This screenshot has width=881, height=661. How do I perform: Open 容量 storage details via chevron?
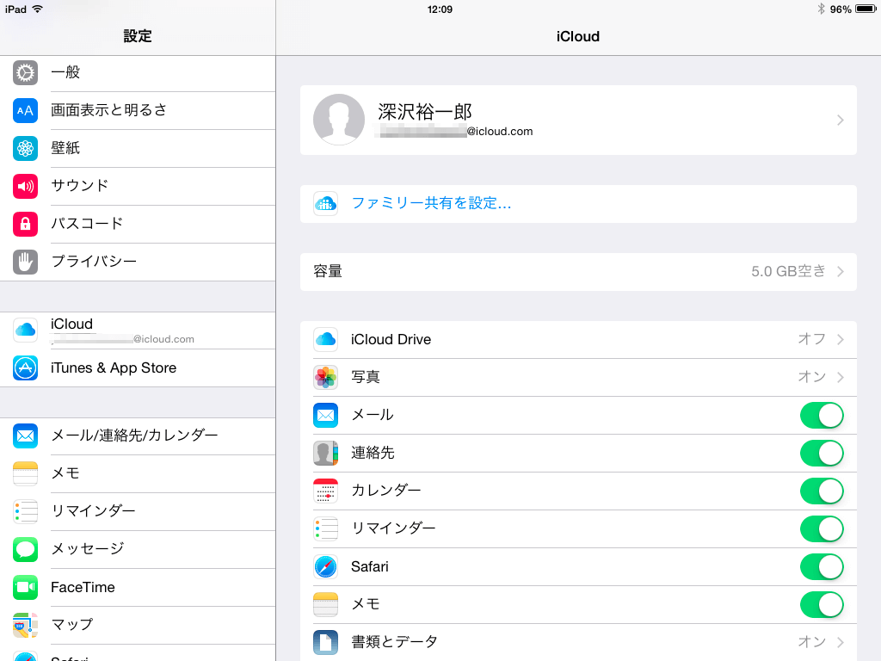click(x=841, y=271)
